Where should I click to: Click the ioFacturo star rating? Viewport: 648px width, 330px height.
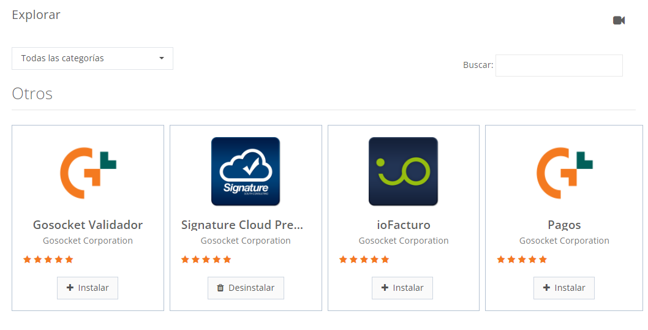tap(364, 260)
